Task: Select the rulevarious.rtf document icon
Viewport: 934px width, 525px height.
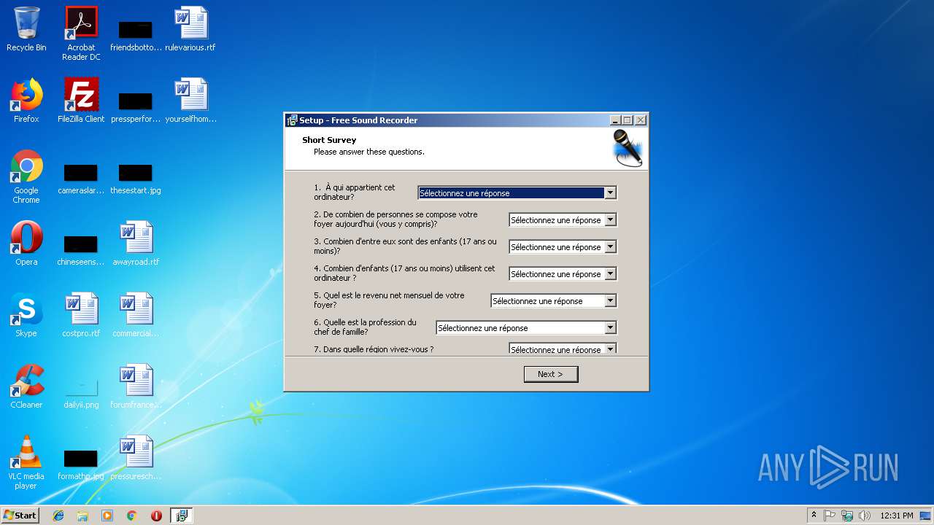Action: tap(190, 29)
